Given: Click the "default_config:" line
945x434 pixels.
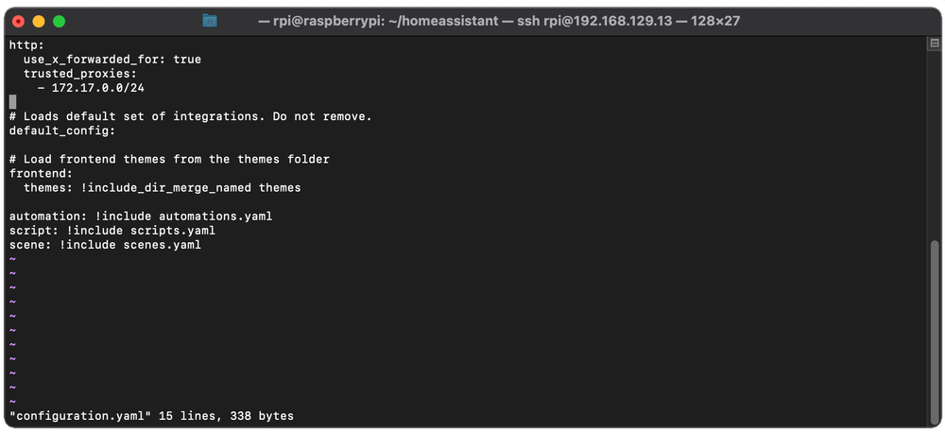Looking at the screenshot, I should pos(60,130).
